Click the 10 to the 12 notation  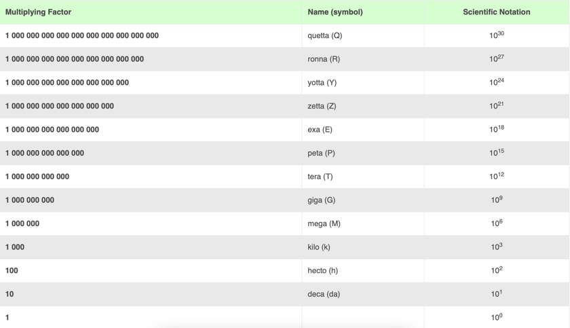click(x=497, y=176)
